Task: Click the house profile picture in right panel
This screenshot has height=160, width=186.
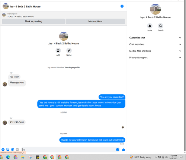Action: coord(155,9)
